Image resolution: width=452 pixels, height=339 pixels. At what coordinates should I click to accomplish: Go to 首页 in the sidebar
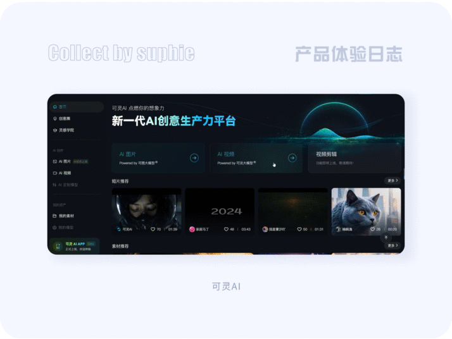click(76, 107)
